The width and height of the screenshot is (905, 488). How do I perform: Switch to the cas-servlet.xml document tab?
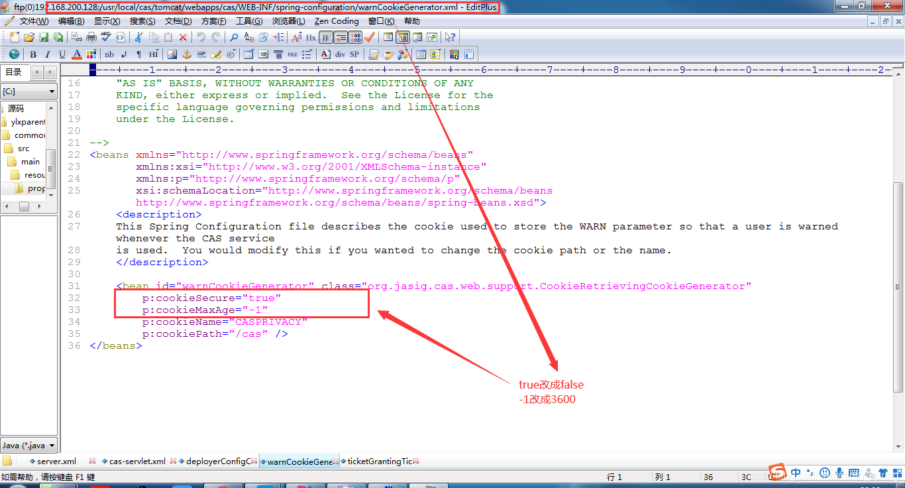[x=136, y=461]
